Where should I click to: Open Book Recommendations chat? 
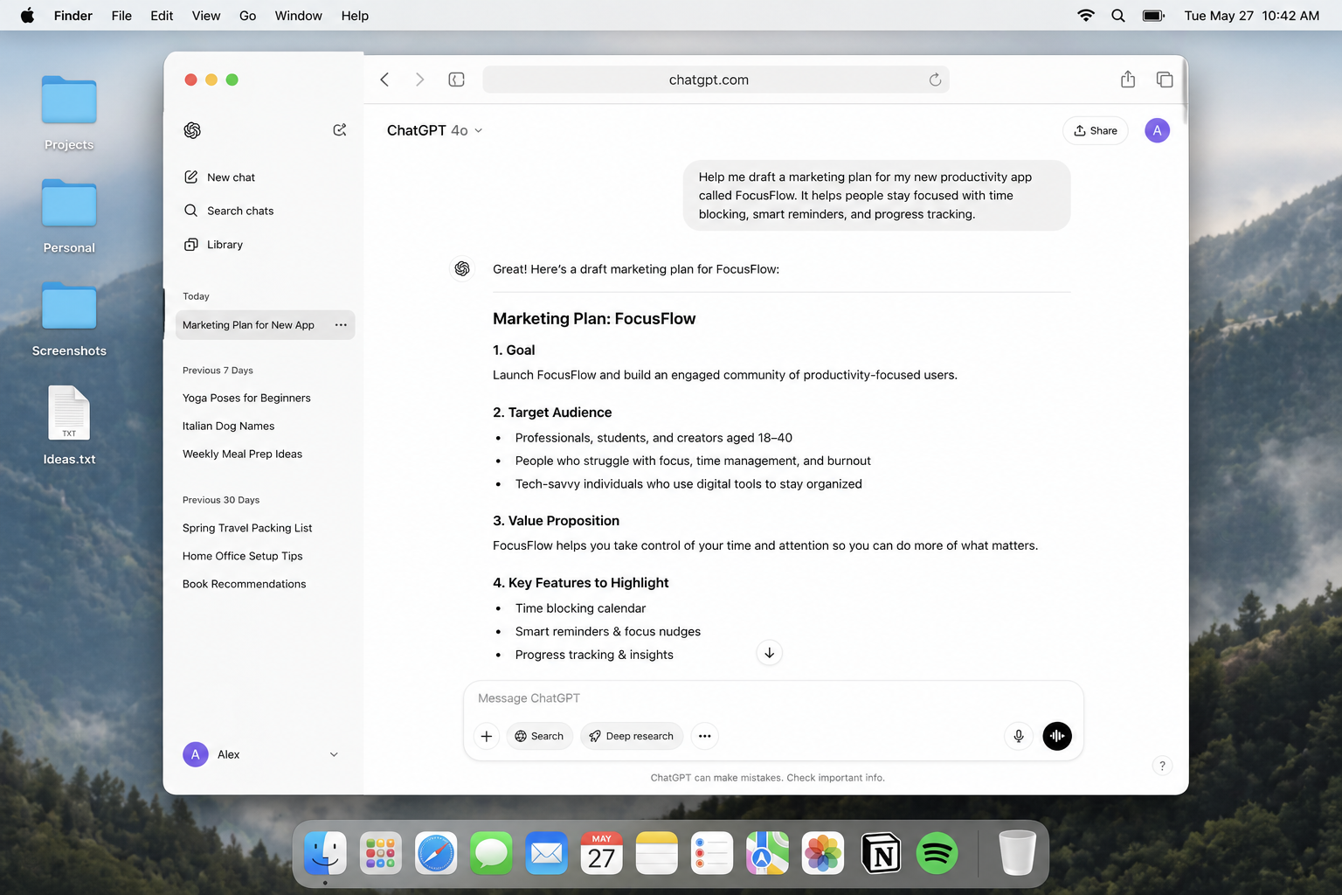click(x=244, y=584)
